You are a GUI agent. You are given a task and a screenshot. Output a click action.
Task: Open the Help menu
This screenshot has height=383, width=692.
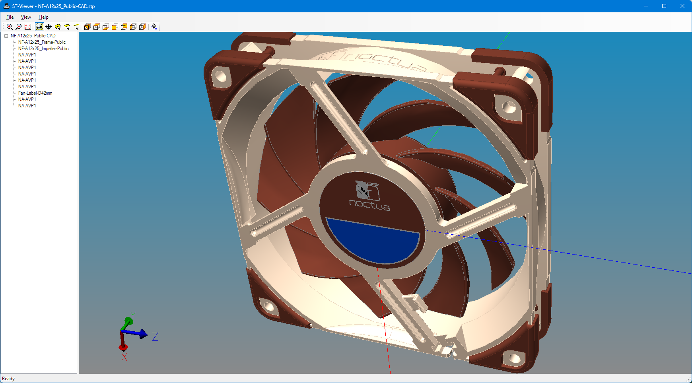[x=43, y=17]
